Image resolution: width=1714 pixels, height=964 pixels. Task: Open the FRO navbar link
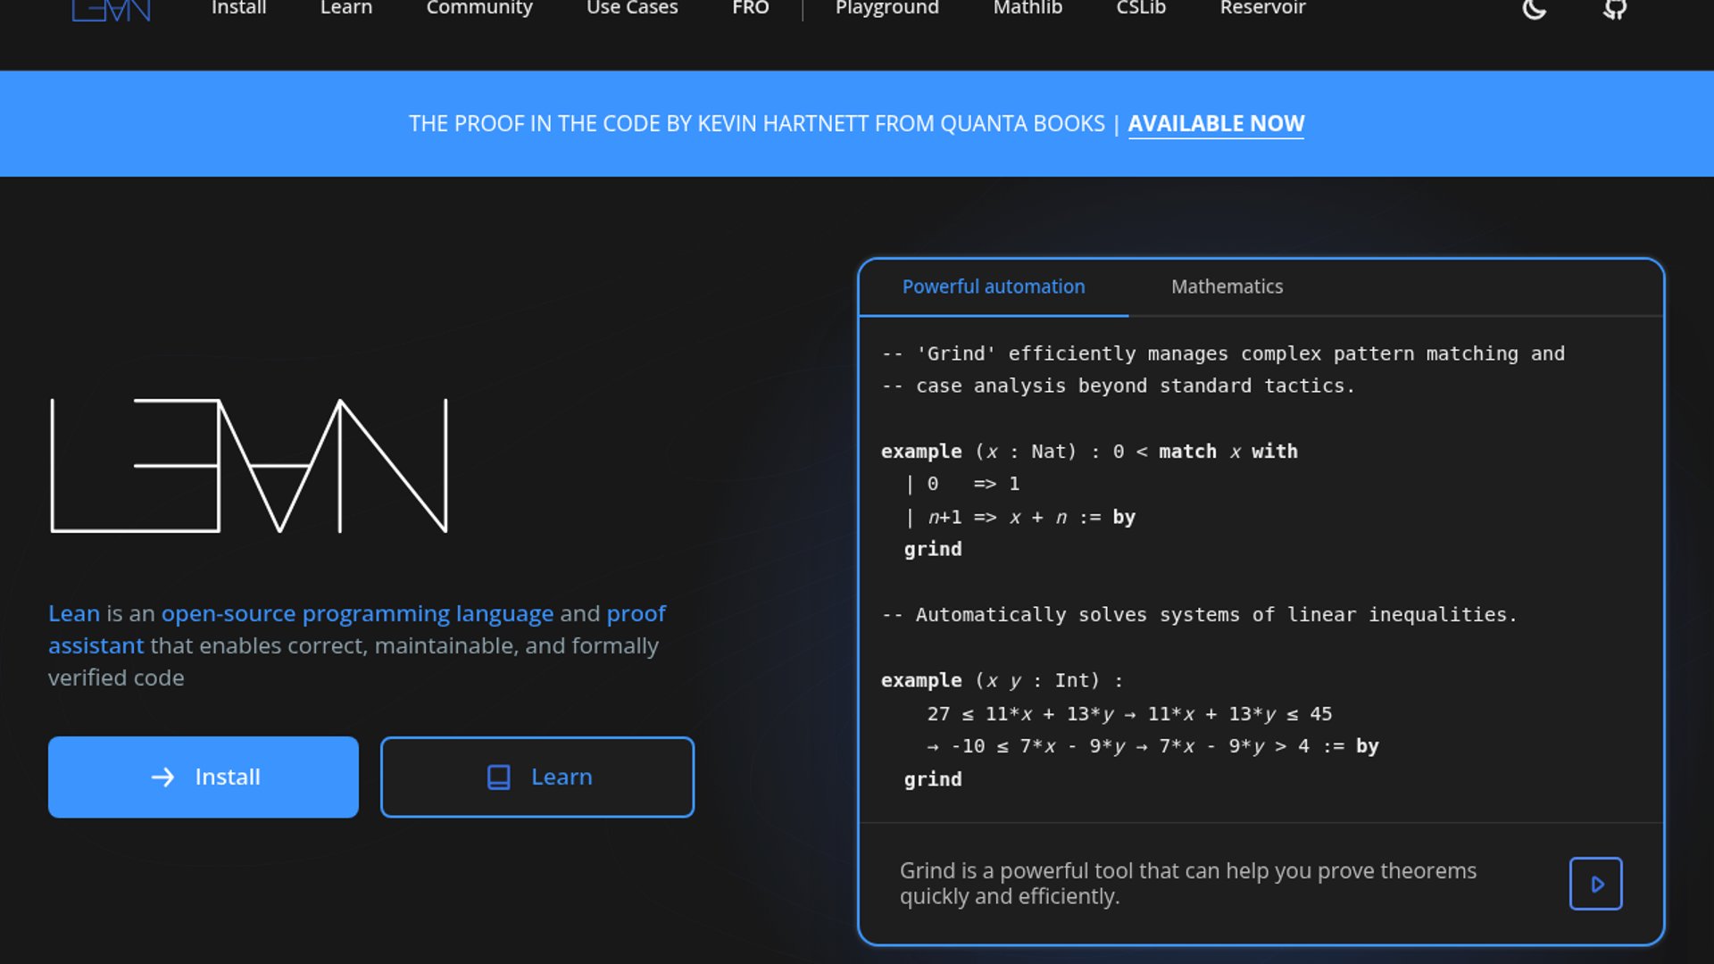(x=750, y=8)
